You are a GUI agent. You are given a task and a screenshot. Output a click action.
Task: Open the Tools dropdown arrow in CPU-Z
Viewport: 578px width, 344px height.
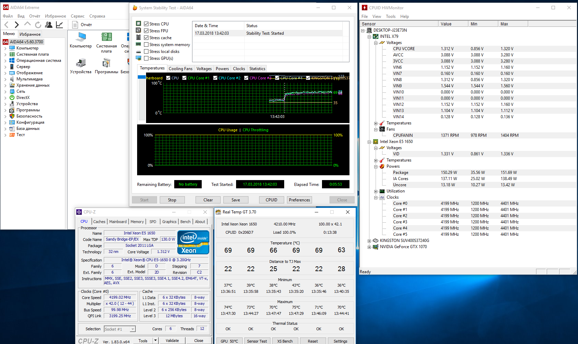point(155,341)
